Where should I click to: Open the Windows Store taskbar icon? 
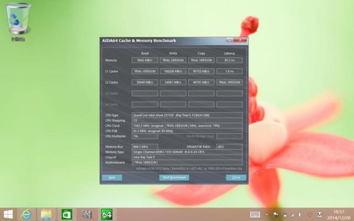pos(67,215)
